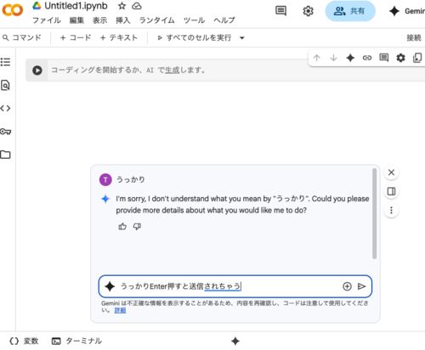Click the Gemini response text
Image resolution: width=425 pixels, height=350 pixels.
coord(242,205)
